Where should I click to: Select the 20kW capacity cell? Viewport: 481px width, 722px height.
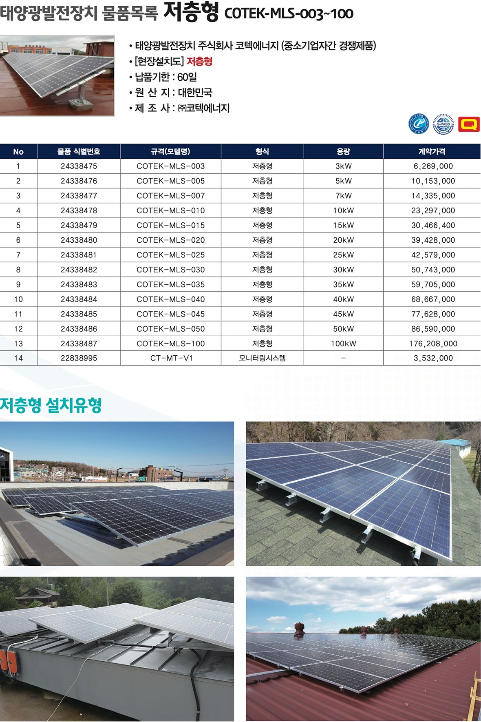(344, 240)
